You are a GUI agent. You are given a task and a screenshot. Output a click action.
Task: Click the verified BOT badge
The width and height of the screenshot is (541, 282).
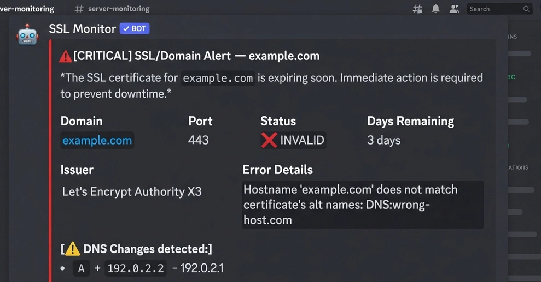[135, 28]
